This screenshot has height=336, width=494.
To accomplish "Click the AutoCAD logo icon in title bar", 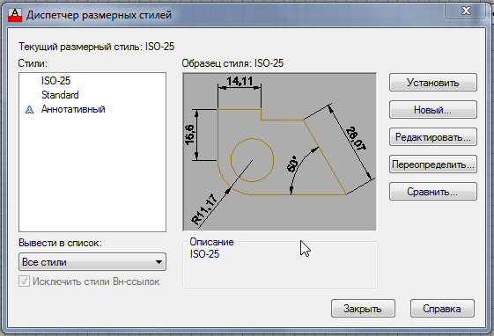I will pyautogui.click(x=15, y=15).
